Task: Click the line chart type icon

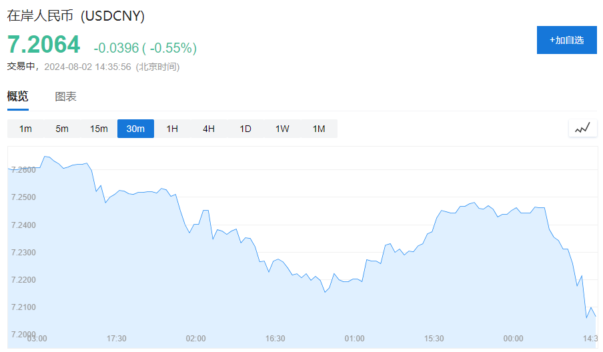Action: click(582, 128)
